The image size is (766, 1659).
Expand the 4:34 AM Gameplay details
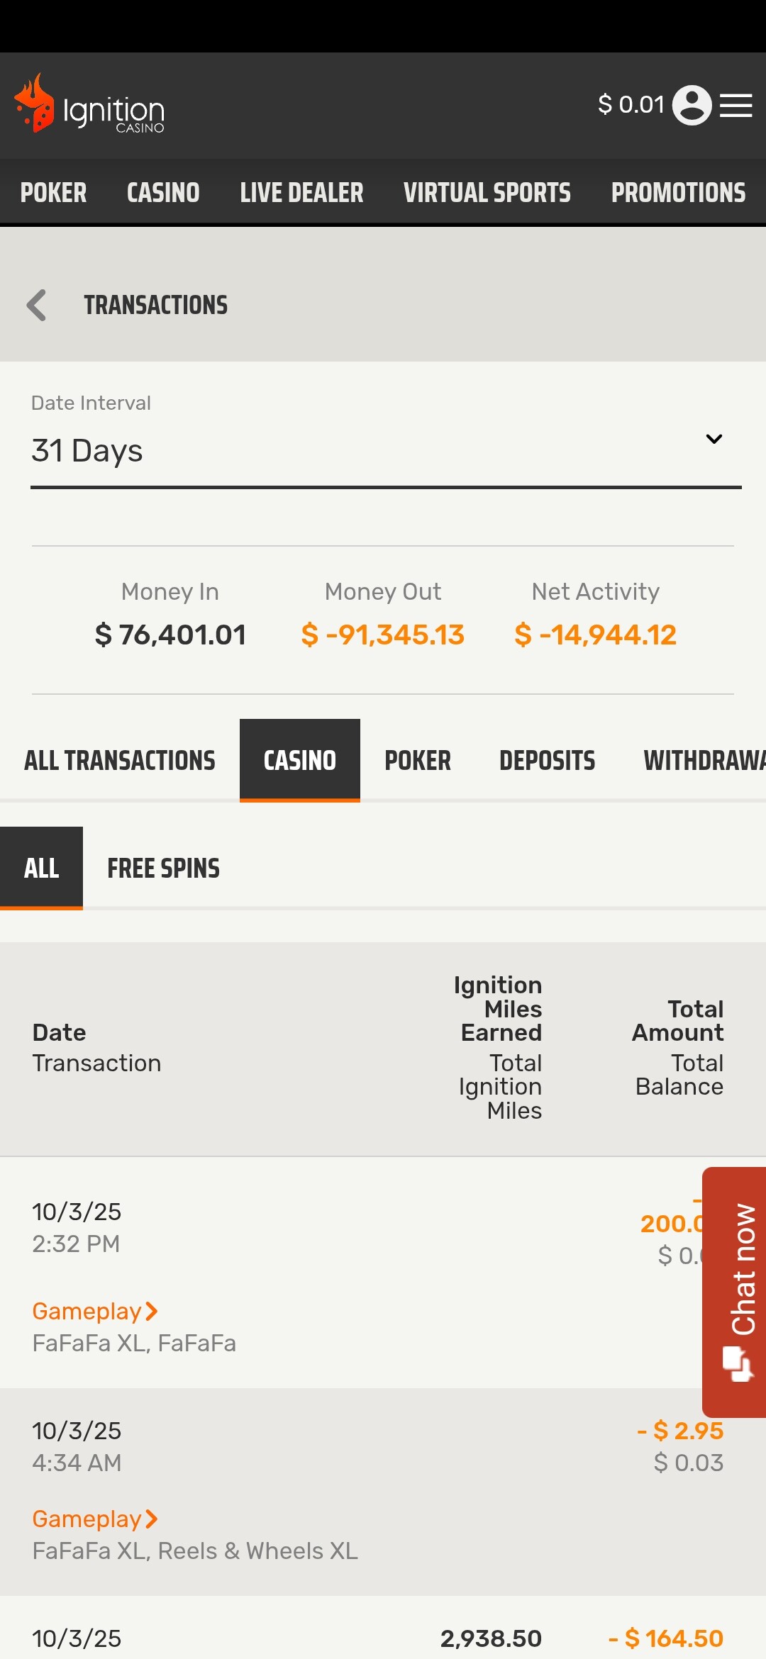pos(95,1519)
